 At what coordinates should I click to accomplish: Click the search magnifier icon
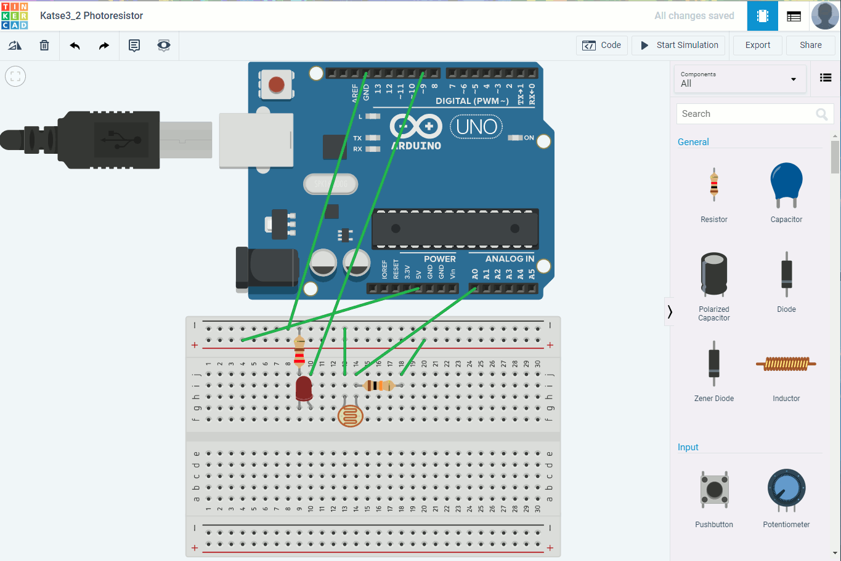822,114
